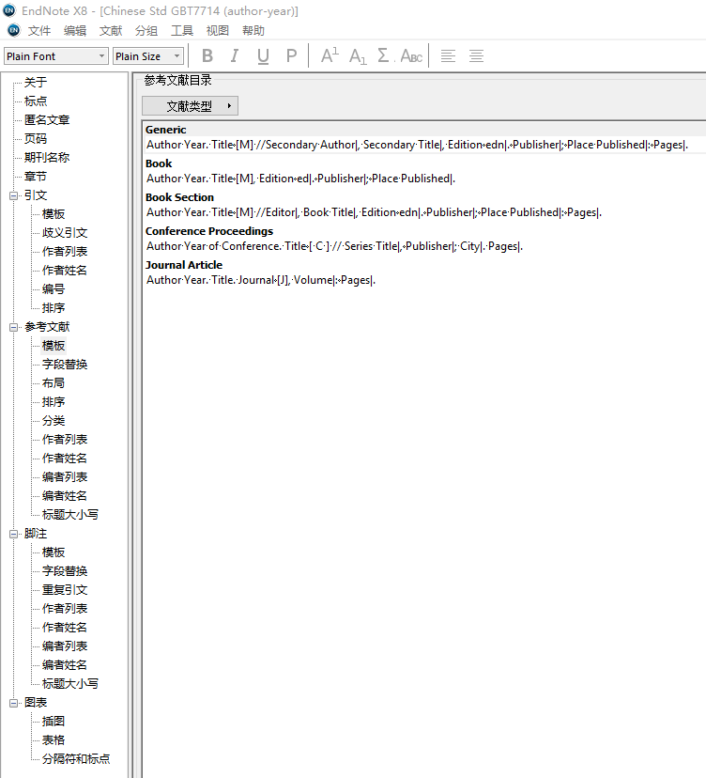The width and height of the screenshot is (706, 778).
Task: Click the Book template heading
Action: pos(159,163)
